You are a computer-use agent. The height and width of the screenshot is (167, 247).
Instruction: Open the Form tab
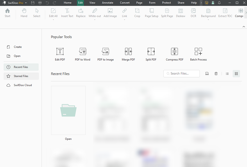[x=152, y=3]
